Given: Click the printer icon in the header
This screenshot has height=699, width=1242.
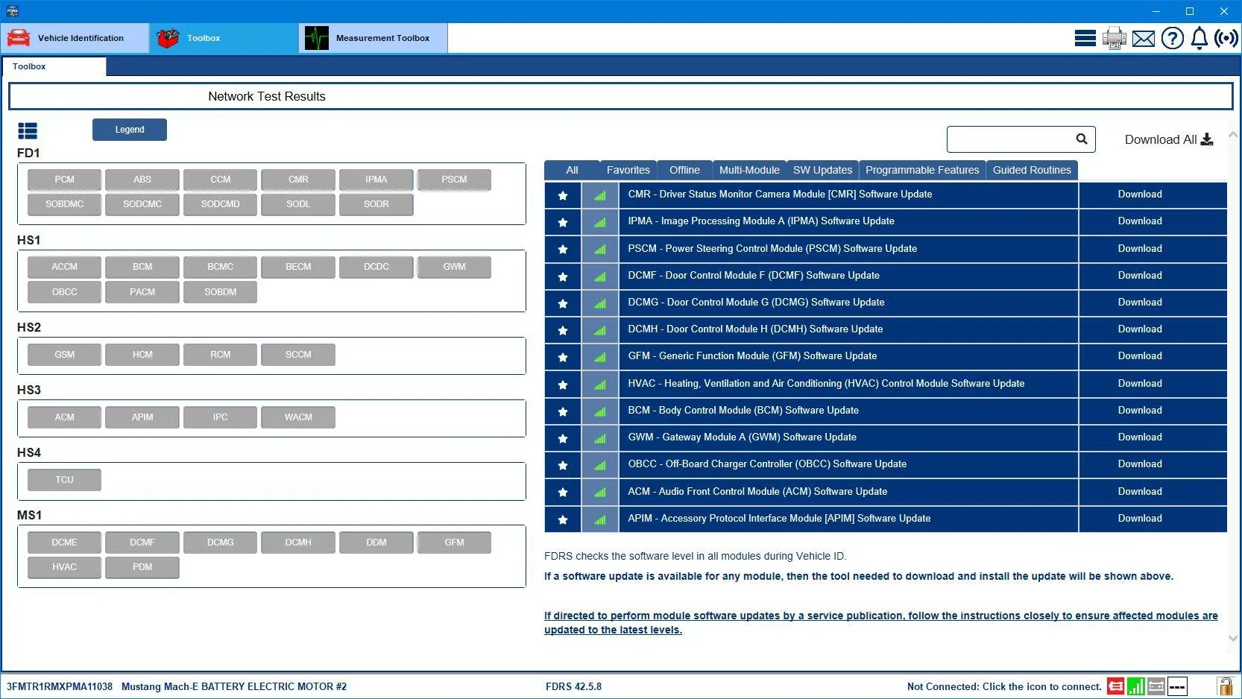Looking at the screenshot, I should pyautogui.click(x=1114, y=38).
